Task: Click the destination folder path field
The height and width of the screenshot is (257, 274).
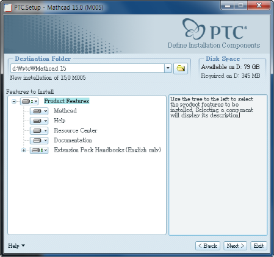Action: 87,68
